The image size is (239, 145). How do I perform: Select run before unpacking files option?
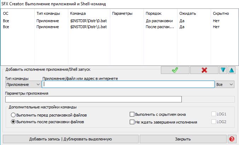click(13, 115)
